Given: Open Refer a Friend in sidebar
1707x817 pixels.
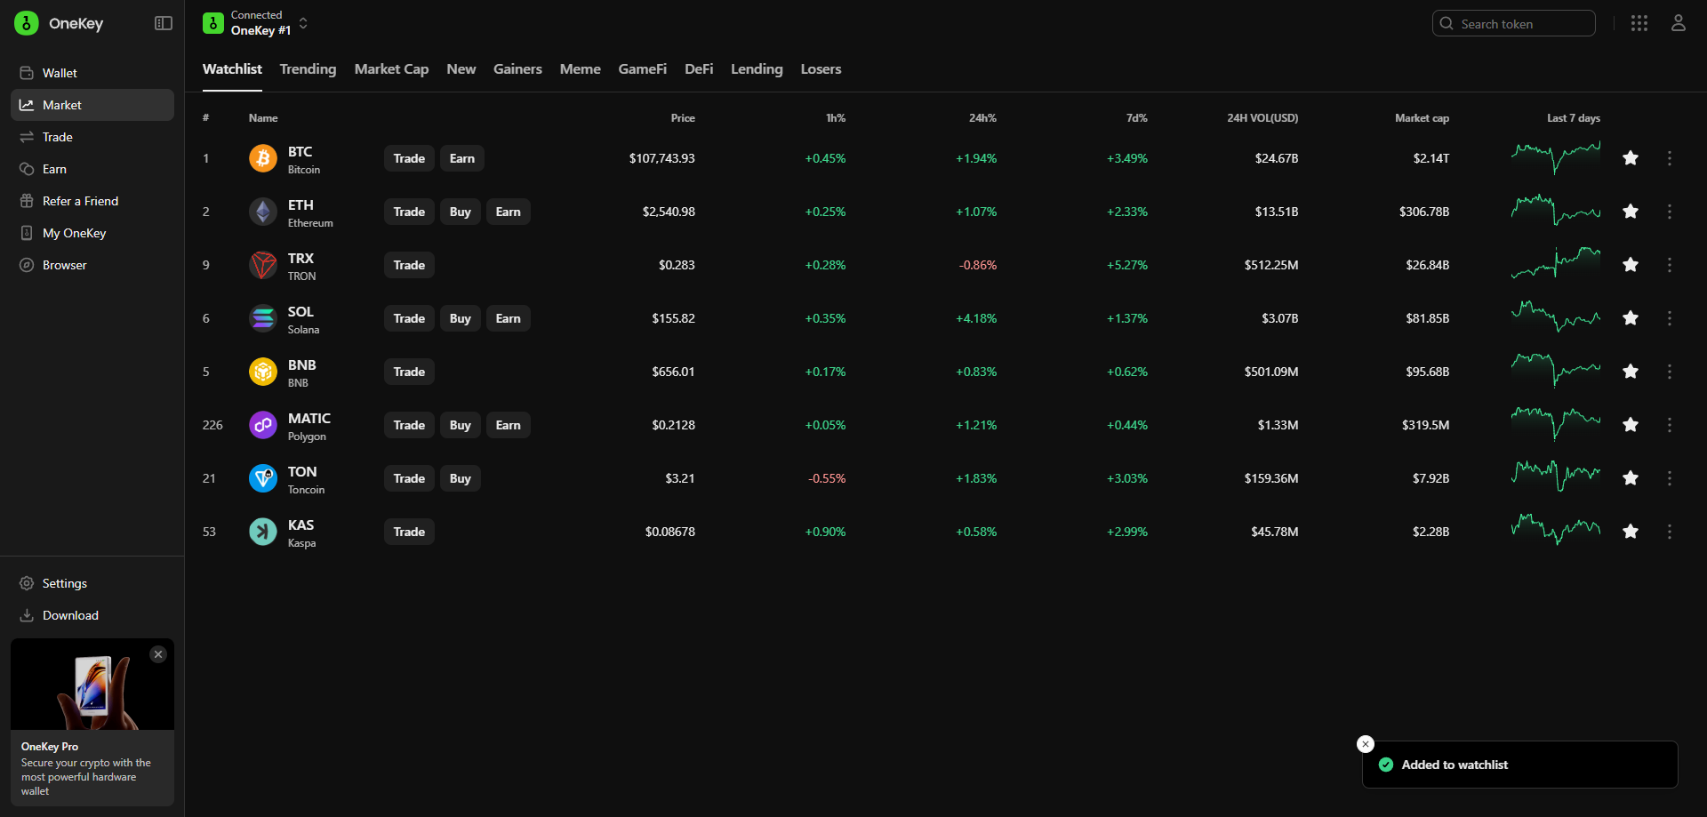Looking at the screenshot, I should 92,201.
